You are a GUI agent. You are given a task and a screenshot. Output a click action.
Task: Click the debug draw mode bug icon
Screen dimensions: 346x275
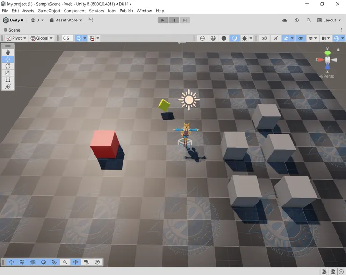point(244,38)
